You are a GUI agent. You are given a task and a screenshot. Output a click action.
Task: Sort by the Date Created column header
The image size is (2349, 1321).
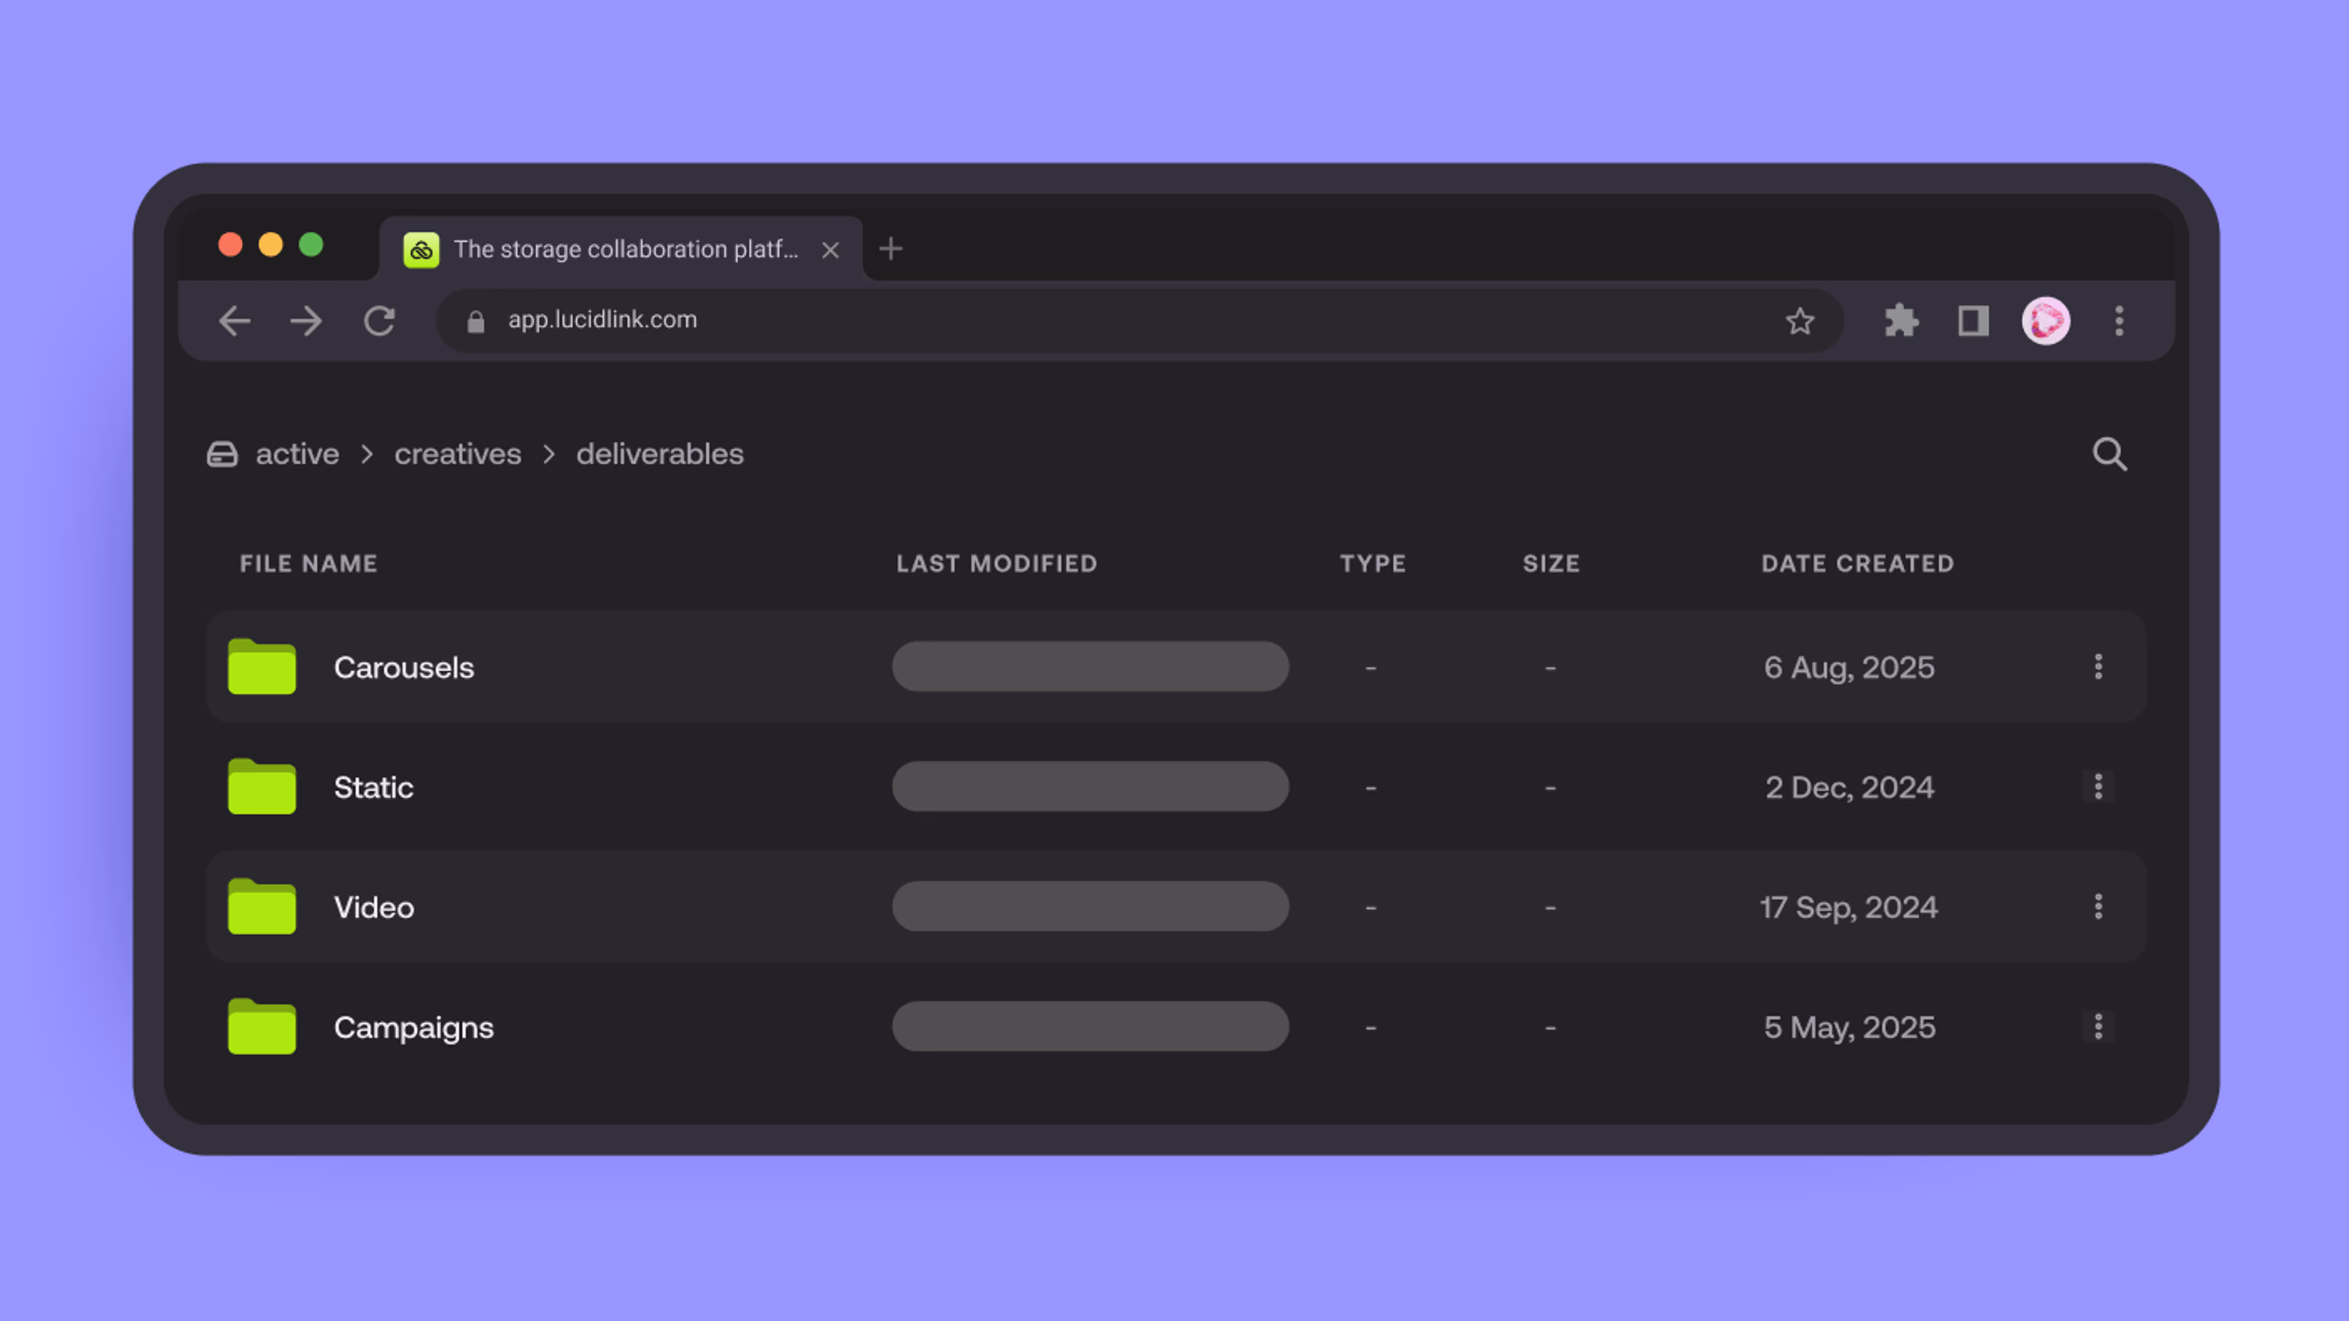pos(1857,563)
